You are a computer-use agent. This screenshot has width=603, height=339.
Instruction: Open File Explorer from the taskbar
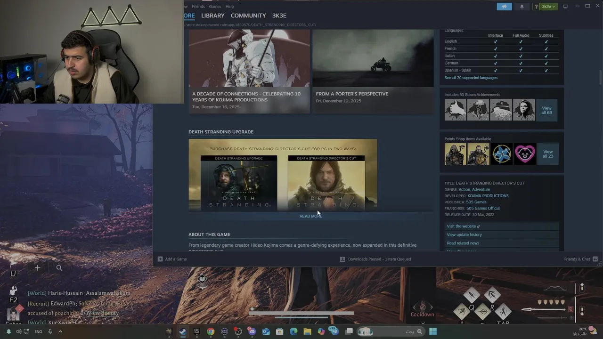tap(307, 331)
